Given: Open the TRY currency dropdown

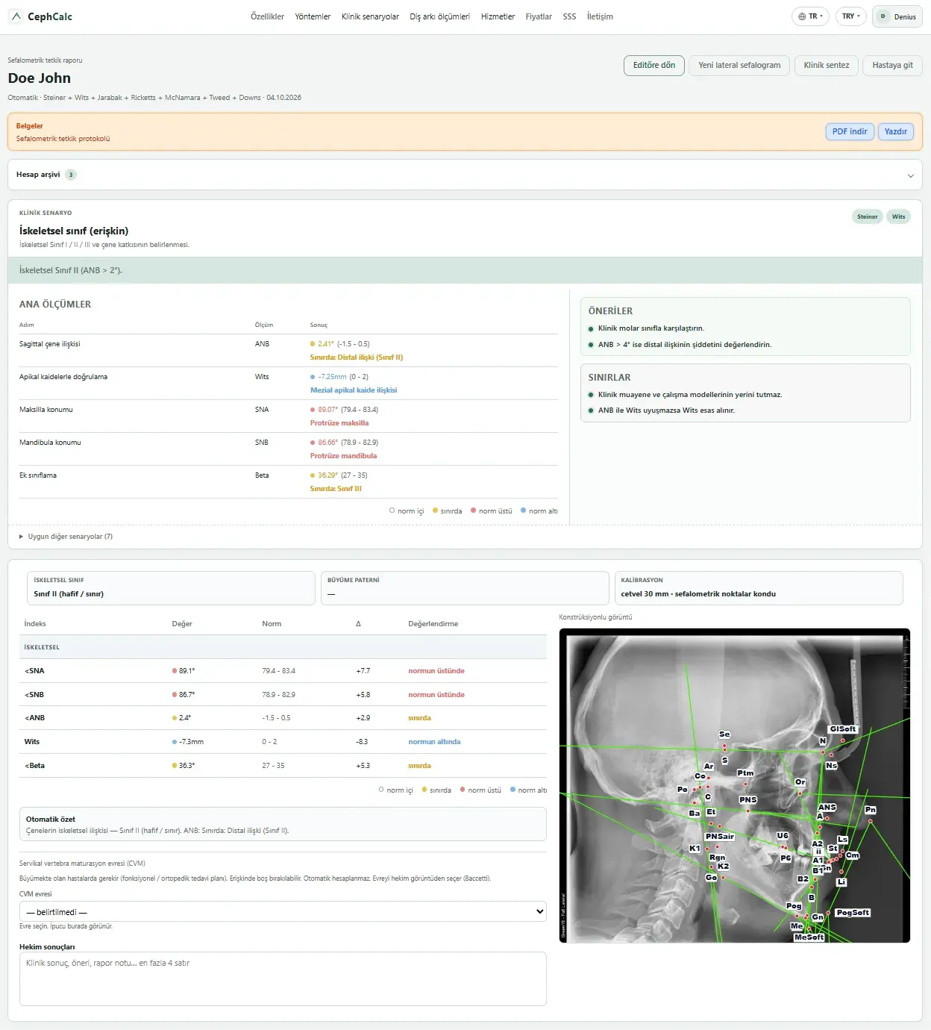Looking at the screenshot, I should [851, 16].
